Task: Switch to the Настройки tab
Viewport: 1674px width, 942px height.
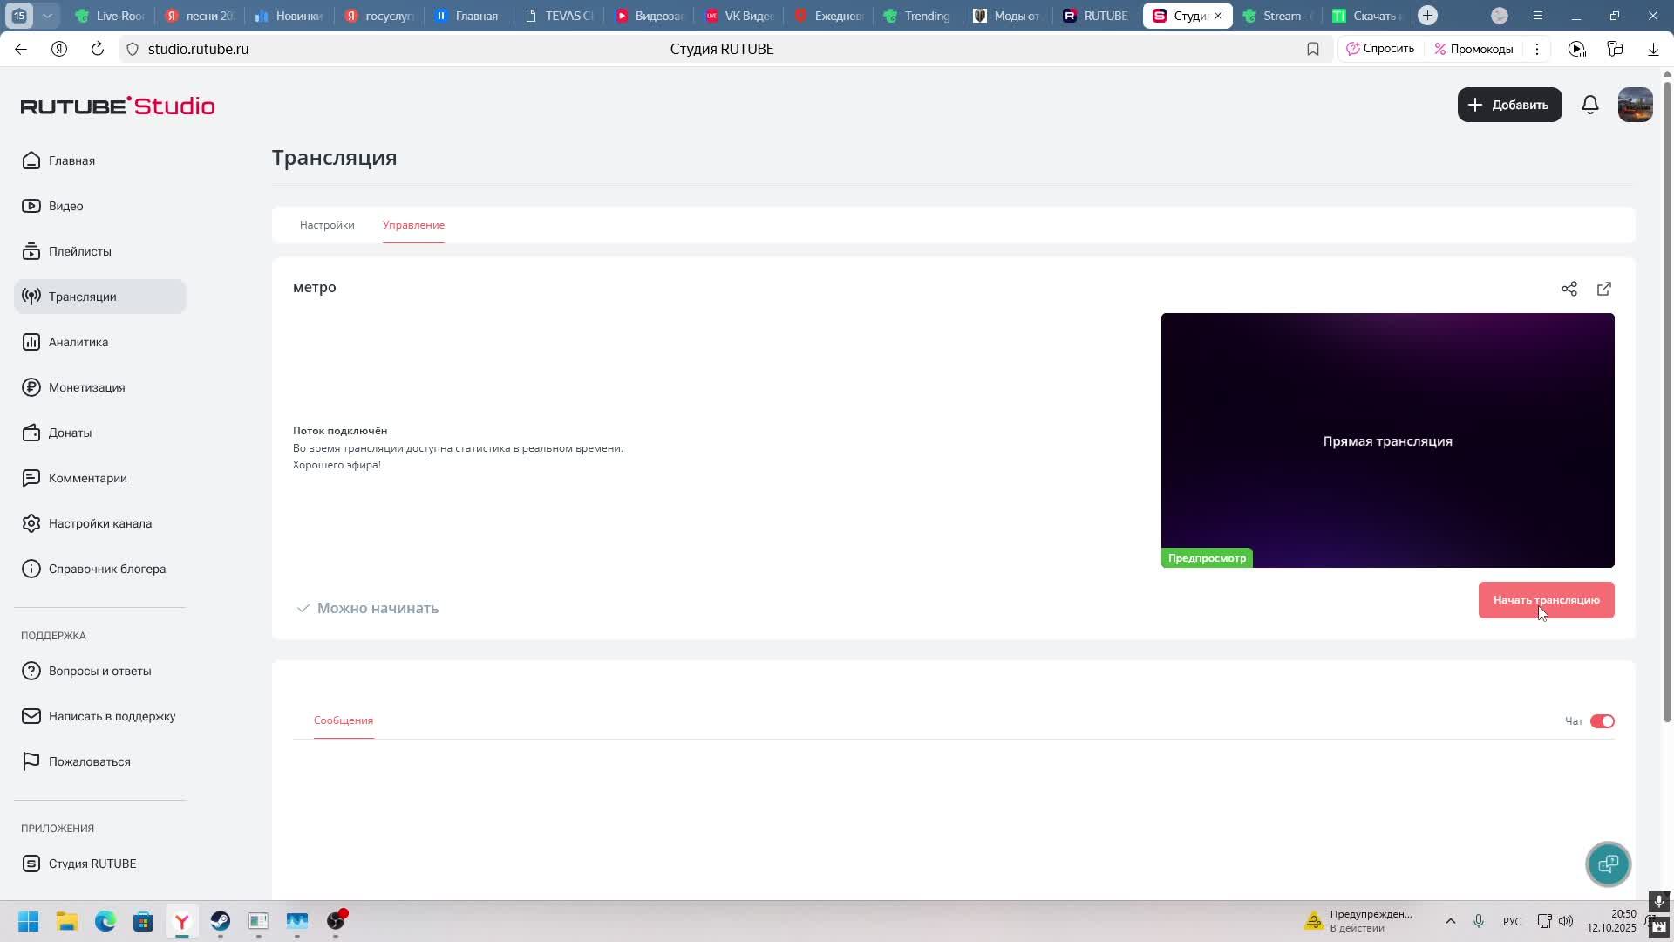Action: [x=327, y=225]
